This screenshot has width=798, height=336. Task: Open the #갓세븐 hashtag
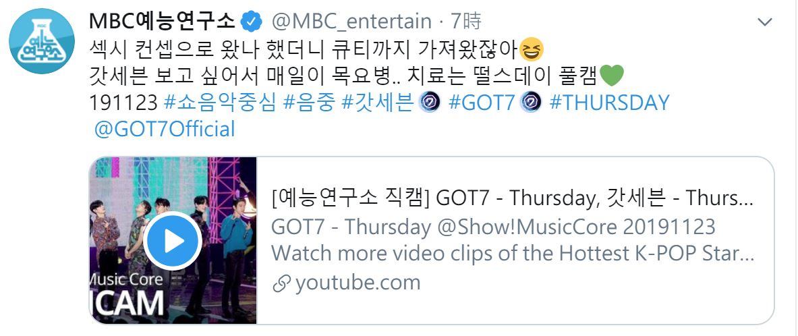(378, 103)
